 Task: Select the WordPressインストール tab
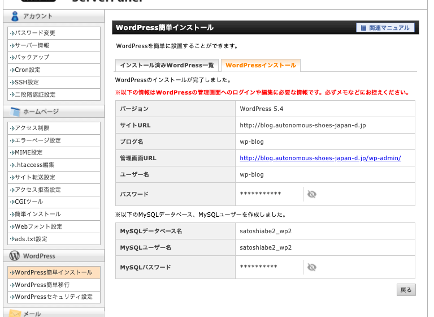coord(261,66)
